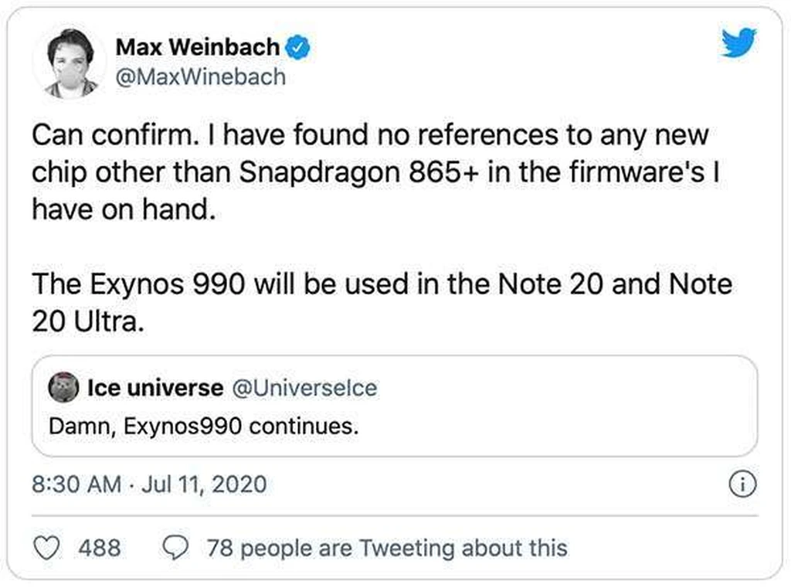Screen dimensions: 791x588
Task: Click the '20 Ultra.' line of tweet
Action: (88, 321)
